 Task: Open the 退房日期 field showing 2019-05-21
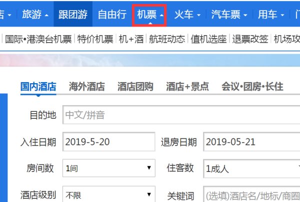click(x=251, y=142)
